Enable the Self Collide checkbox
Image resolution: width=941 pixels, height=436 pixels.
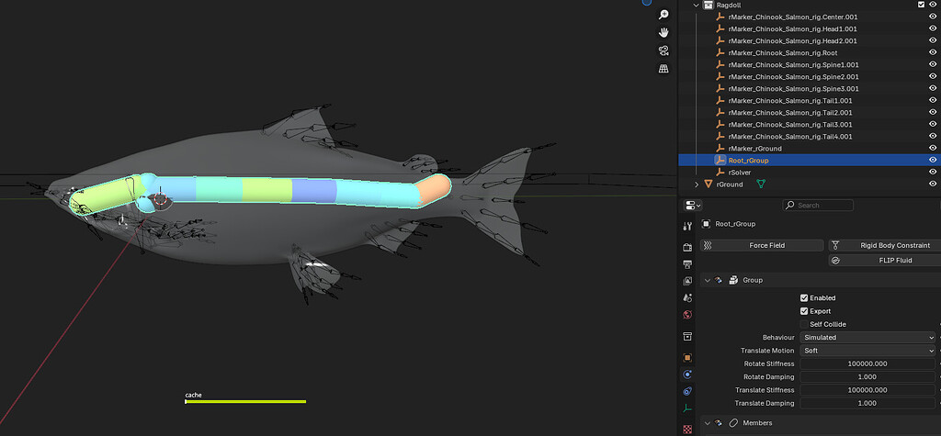coord(804,324)
